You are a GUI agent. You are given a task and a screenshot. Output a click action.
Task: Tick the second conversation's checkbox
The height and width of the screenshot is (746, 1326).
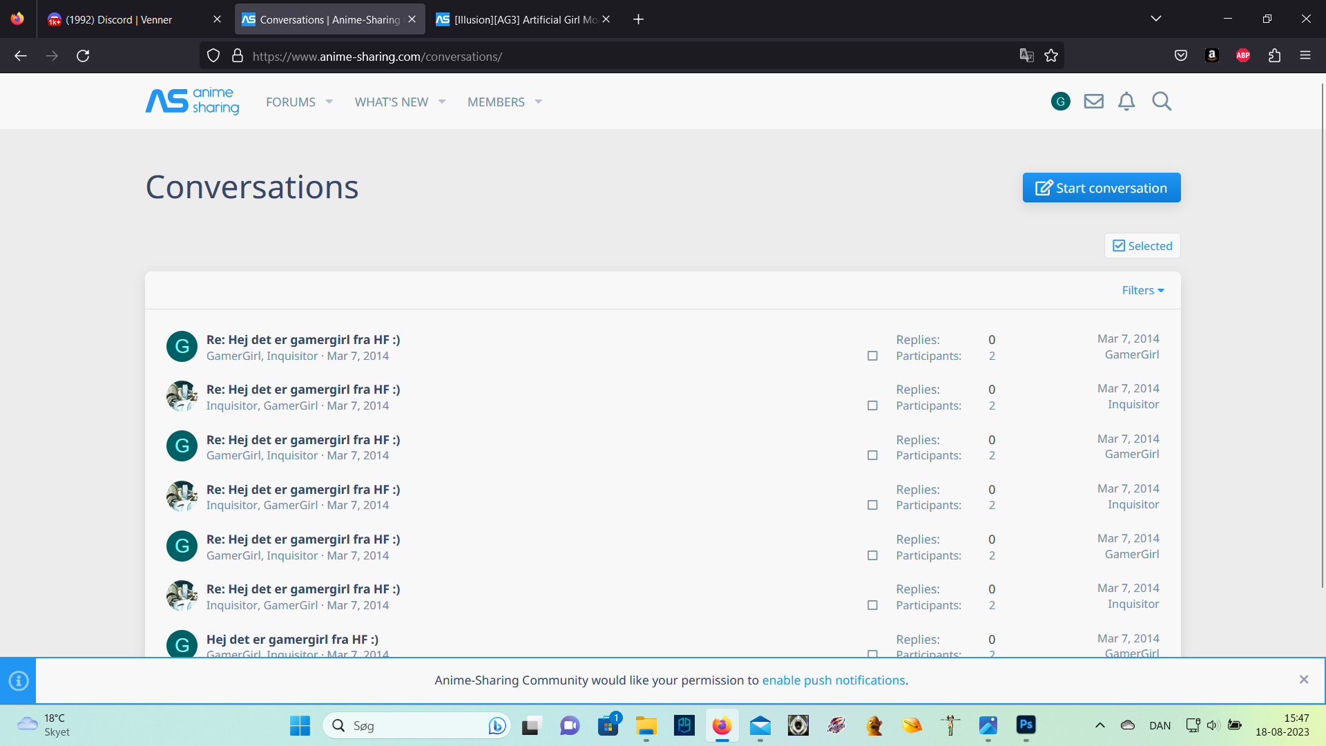[872, 405]
